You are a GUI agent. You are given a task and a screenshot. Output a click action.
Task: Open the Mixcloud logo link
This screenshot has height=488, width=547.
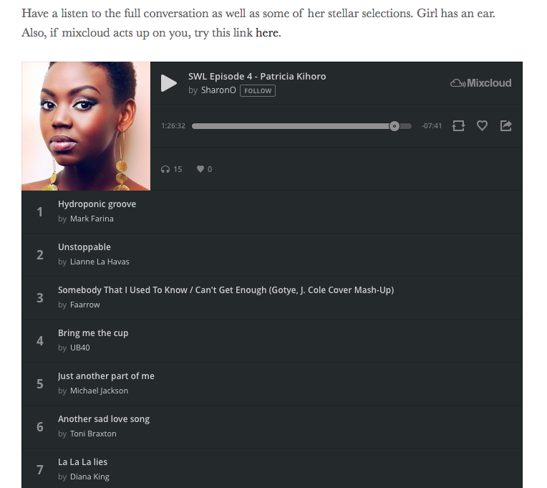[x=480, y=83]
